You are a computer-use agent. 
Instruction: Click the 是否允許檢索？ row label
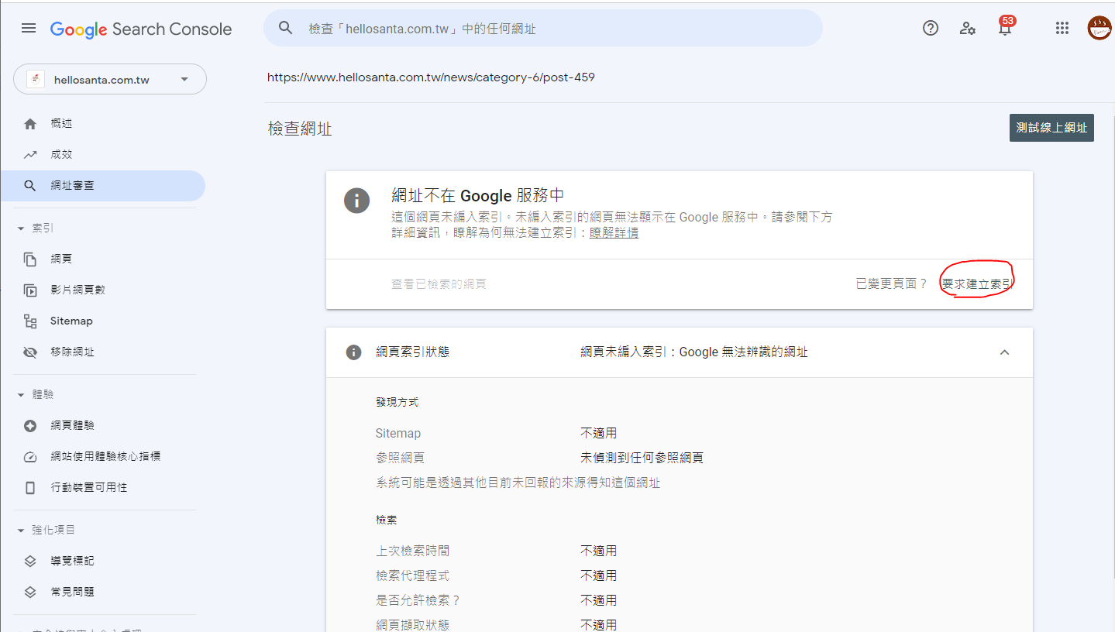(418, 601)
